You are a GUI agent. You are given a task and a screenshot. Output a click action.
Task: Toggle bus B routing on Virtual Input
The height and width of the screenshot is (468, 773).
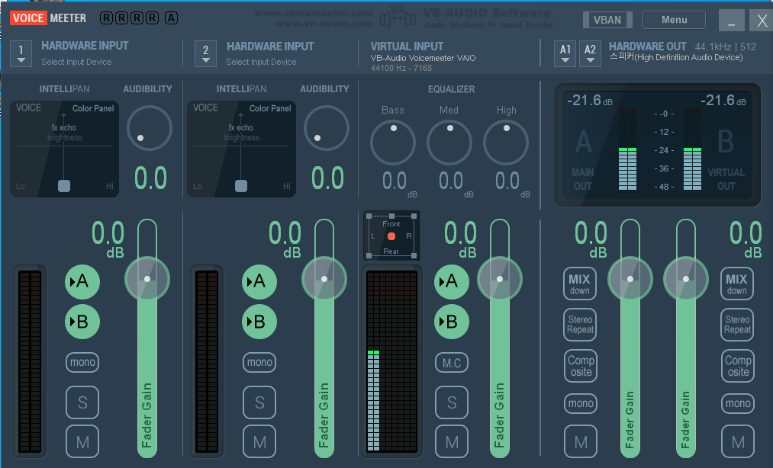pos(452,322)
